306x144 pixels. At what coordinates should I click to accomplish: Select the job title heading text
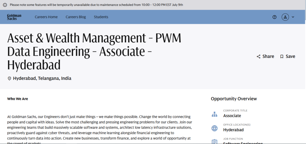tap(94, 52)
